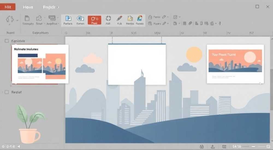Click the Dosrohtors group label

point(41,33)
